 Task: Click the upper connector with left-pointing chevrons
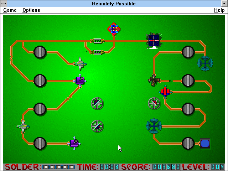click(97, 41)
